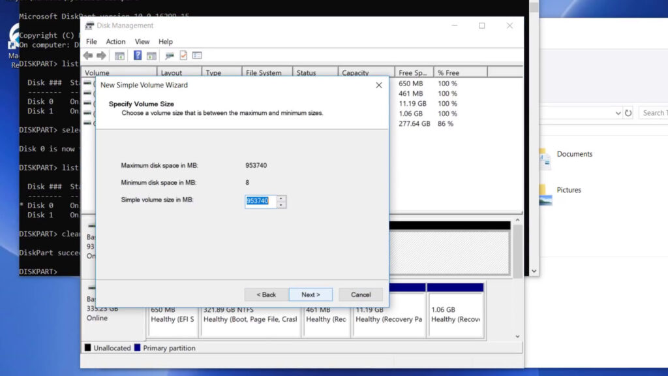This screenshot has height=376, width=668.
Task: Select the hatched unallocated space on the top disk
Action: click(x=449, y=253)
